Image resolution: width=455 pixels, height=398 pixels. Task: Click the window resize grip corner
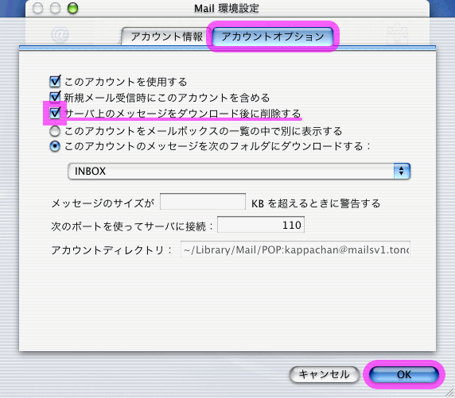pyautogui.click(x=449, y=392)
